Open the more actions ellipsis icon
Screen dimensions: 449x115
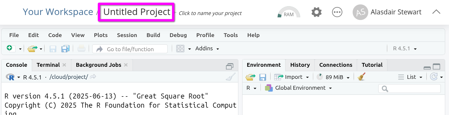click(x=337, y=12)
